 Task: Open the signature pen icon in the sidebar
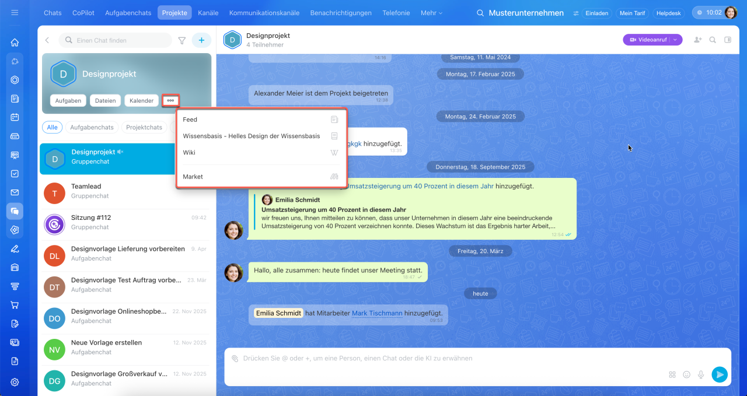pos(15,249)
